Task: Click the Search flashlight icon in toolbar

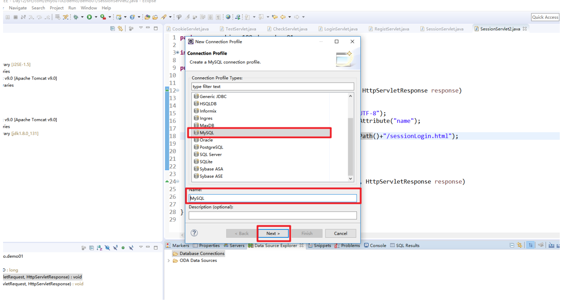Action: point(163,17)
